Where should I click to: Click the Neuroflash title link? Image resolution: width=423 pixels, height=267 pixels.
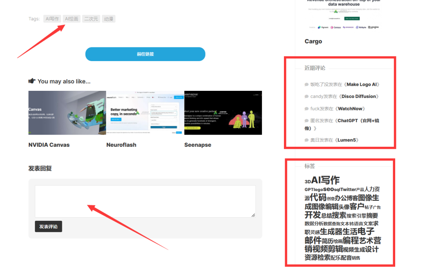[121, 145]
